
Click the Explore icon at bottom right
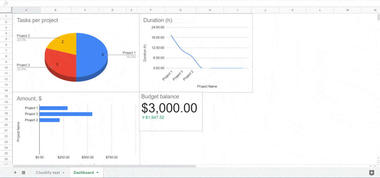coord(372,173)
